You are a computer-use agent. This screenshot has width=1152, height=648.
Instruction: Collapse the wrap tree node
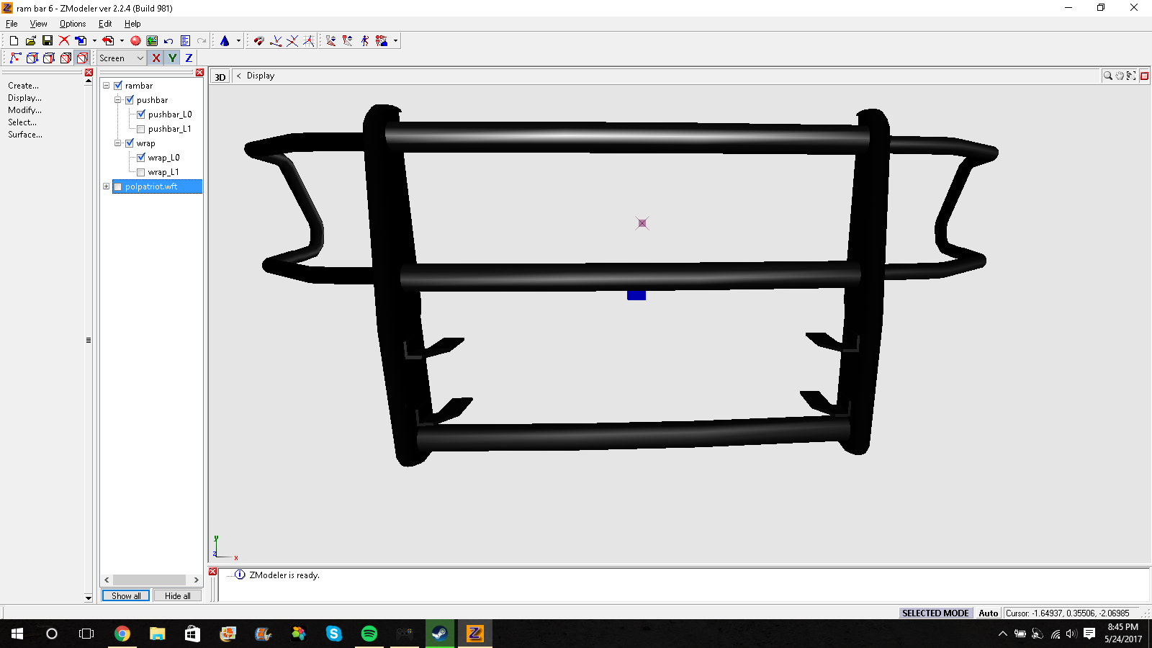pyautogui.click(x=118, y=143)
